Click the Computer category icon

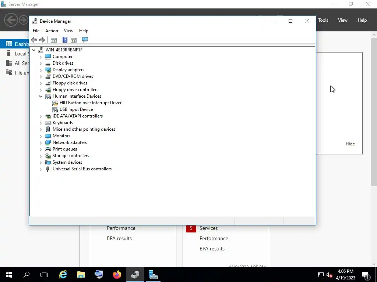[x=48, y=56]
